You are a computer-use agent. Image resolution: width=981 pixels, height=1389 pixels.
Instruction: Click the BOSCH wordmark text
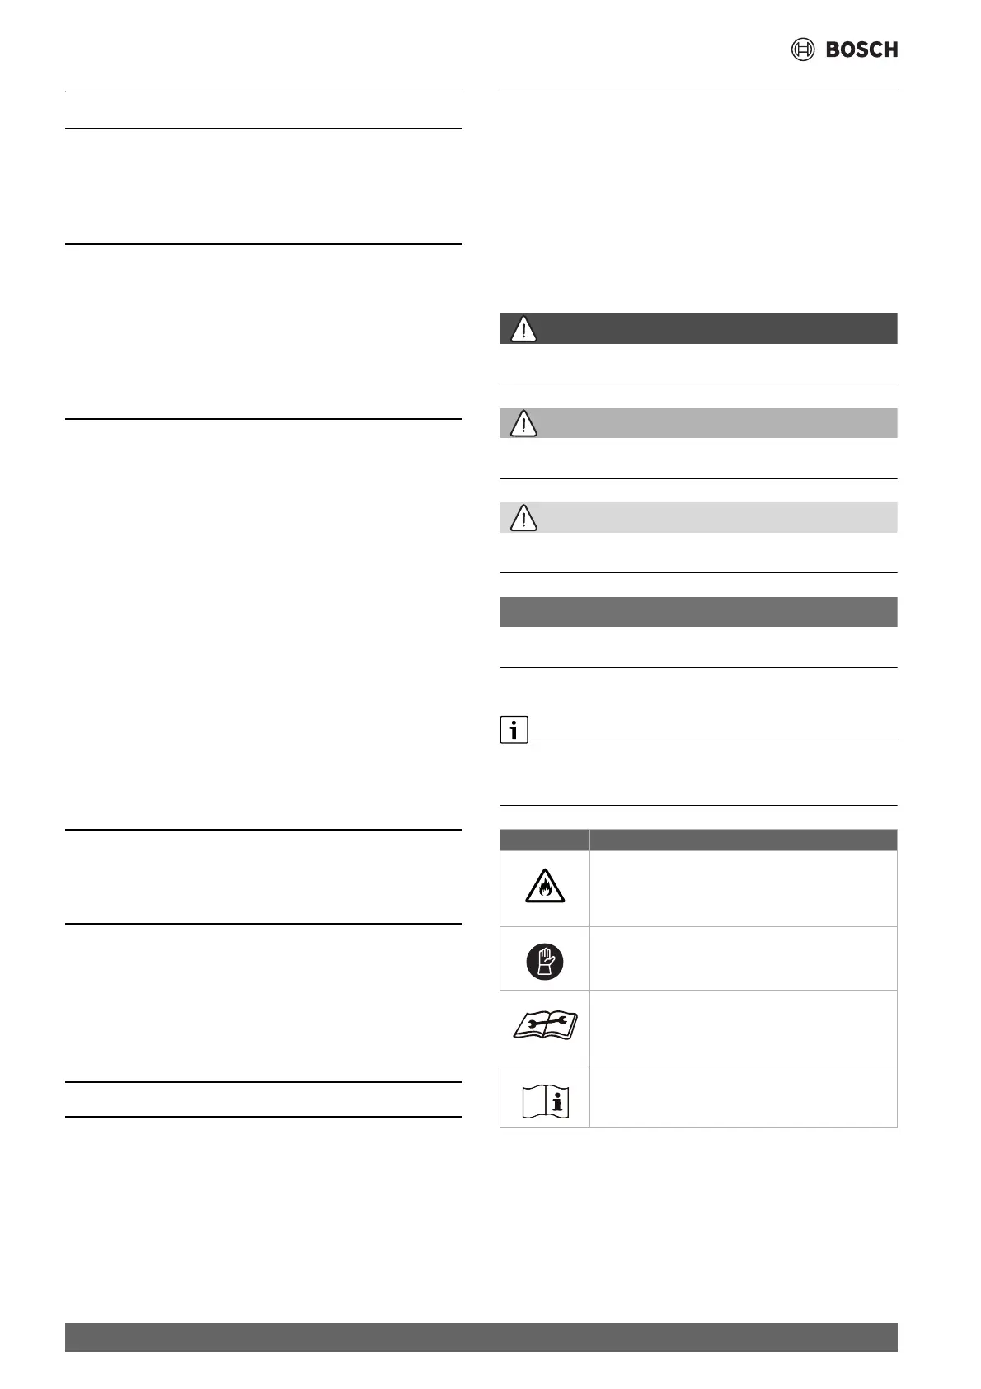pyautogui.click(x=861, y=49)
